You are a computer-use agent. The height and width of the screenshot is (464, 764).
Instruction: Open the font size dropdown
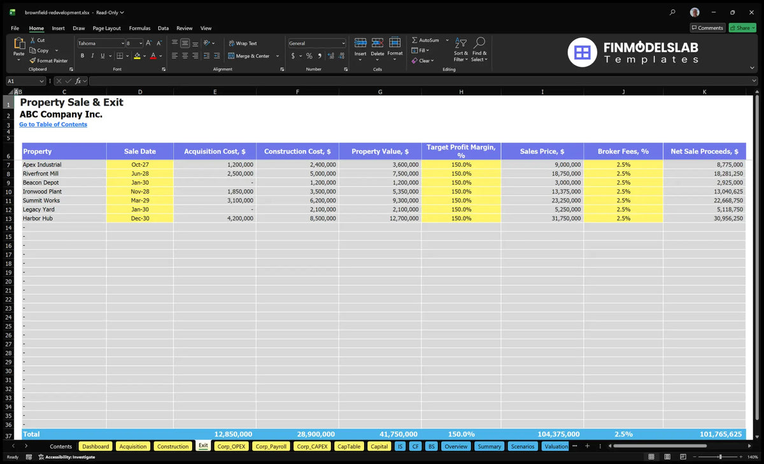coord(140,43)
